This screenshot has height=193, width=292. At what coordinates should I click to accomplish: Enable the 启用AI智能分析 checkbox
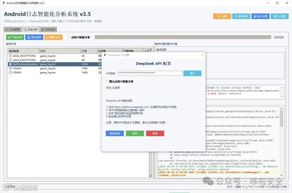pyautogui.click(x=69, y=37)
